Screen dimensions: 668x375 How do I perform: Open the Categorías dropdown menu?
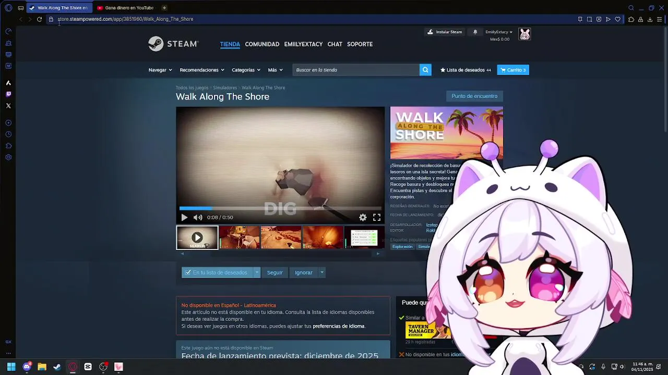pos(246,70)
